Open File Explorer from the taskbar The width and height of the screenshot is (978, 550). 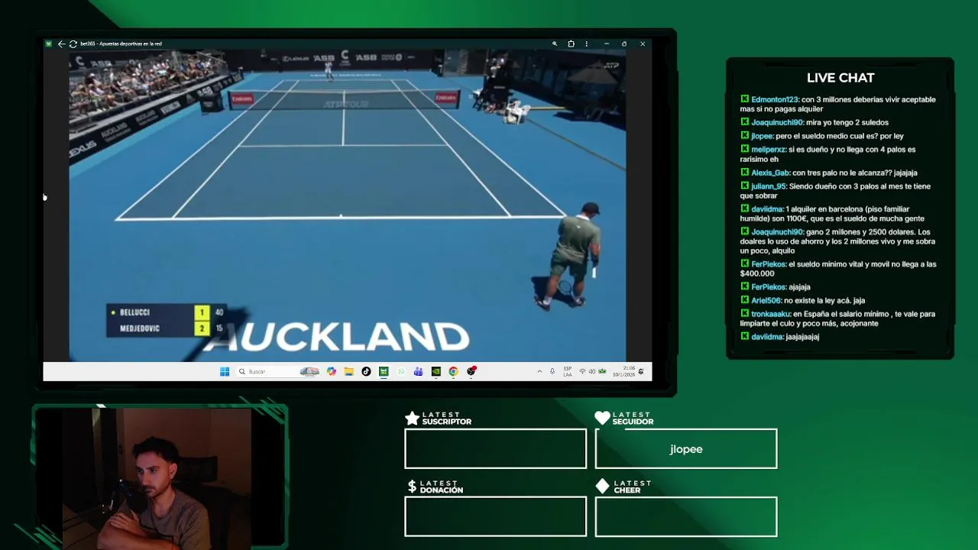[x=348, y=371]
